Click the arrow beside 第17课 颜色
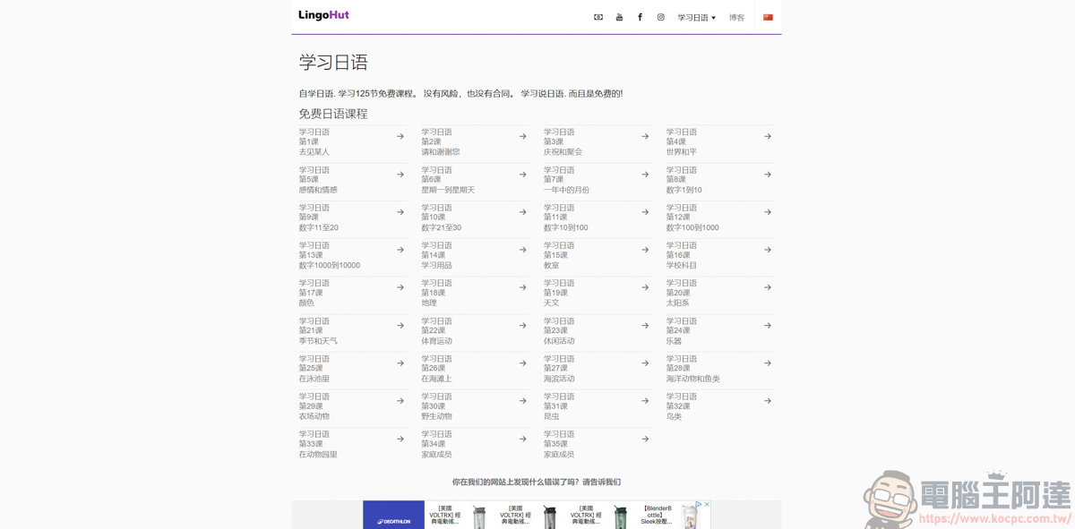This screenshot has height=529, width=1075. pyautogui.click(x=400, y=287)
